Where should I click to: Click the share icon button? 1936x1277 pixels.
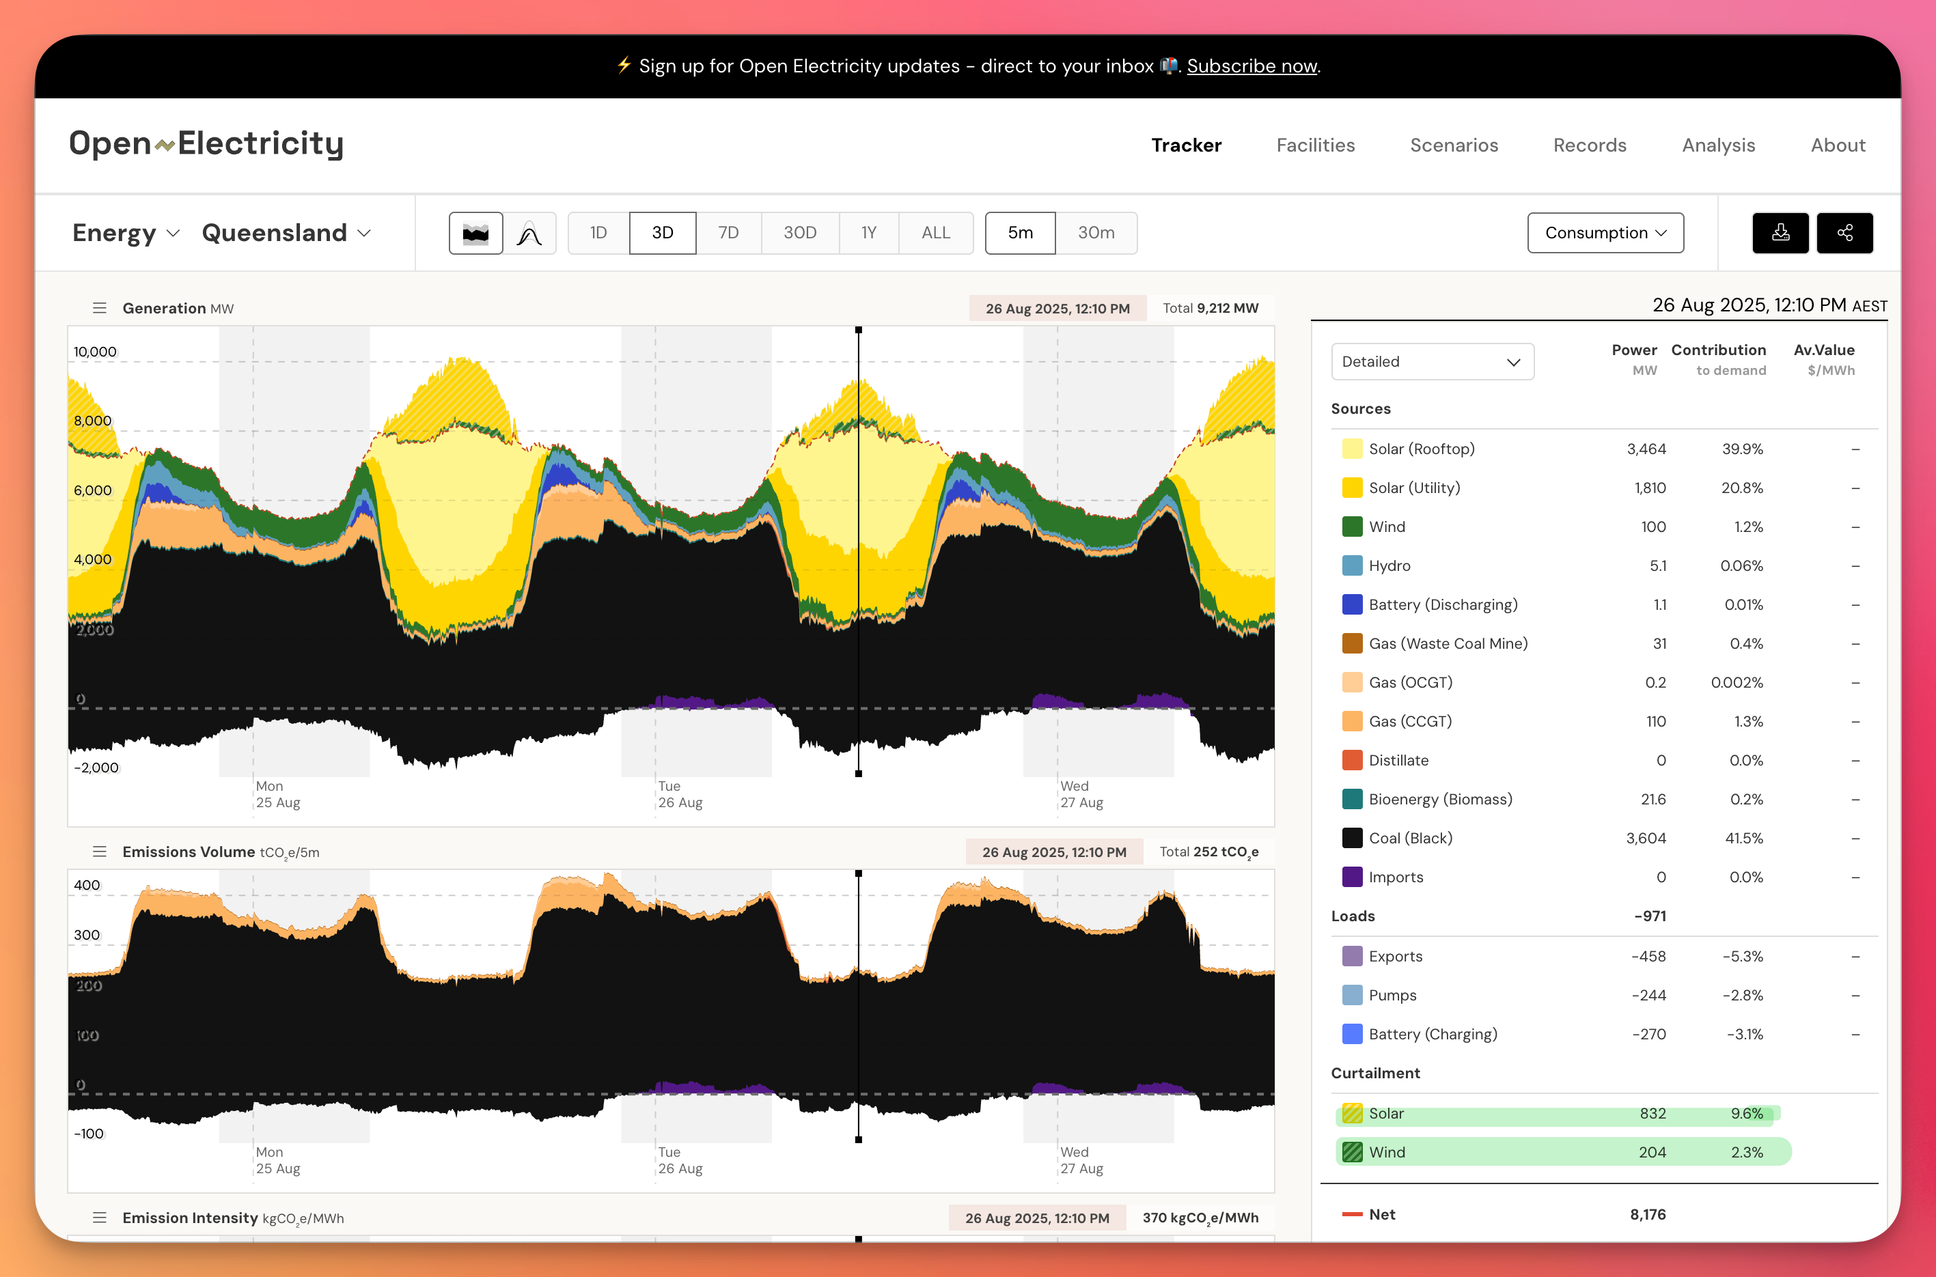tap(1844, 234)
